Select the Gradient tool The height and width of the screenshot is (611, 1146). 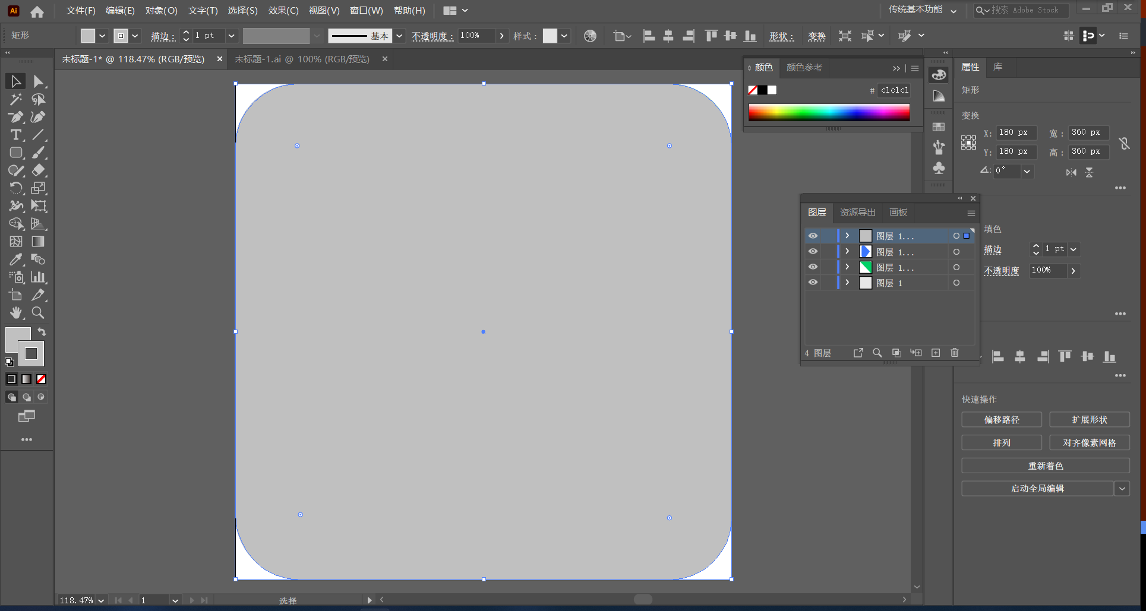[39, 242]
